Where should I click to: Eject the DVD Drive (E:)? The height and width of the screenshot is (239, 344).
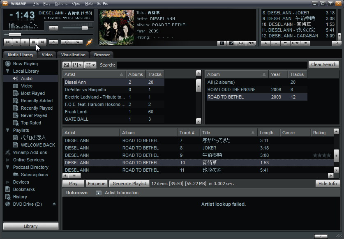pyautogui.click(x=54, y=204)
